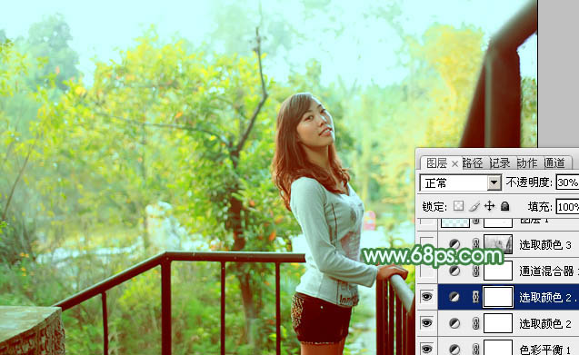Click adjustment icon of 通道混合器 layer
Screen dimensions: 579x355
tap(454, 271)
